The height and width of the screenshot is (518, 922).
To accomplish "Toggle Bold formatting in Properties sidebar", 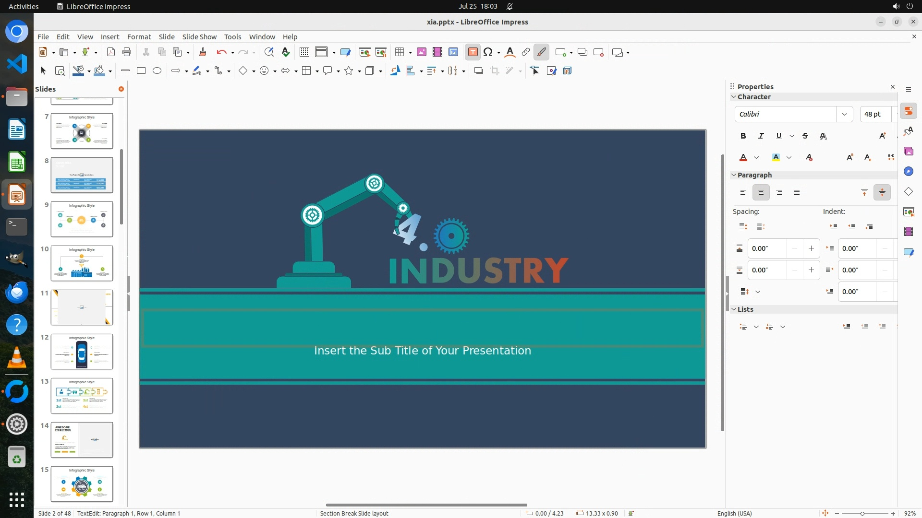I will coord(743,136).
